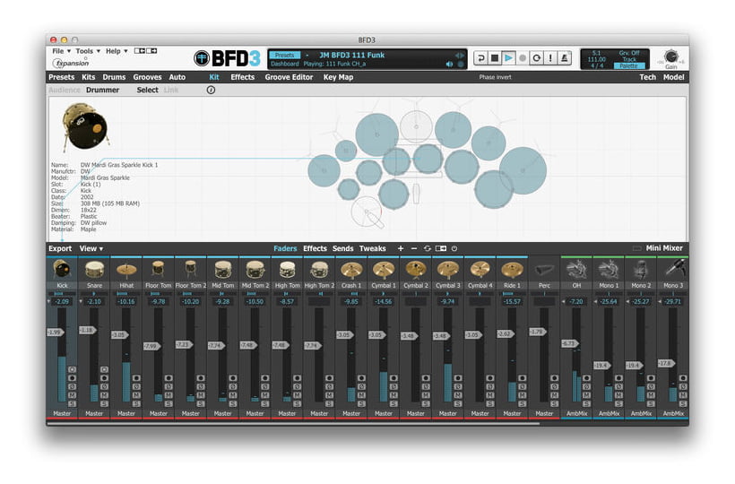Click the mixer refresh arrows icon
Screen dimensions: 735x484
[427, 248]
